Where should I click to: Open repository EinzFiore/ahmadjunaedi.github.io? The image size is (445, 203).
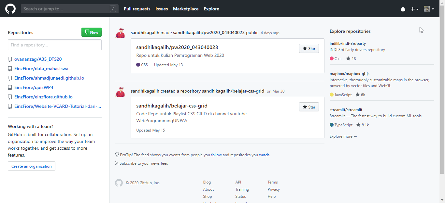point(49,78)
